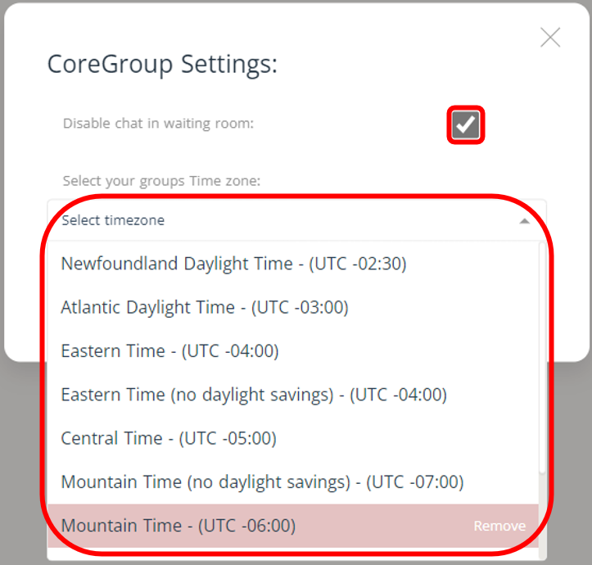This screenshot has height=565, width=592.
Task: Choose Newfoundland Daylight Time (UTC -02:30)
Action: [233, 264]
